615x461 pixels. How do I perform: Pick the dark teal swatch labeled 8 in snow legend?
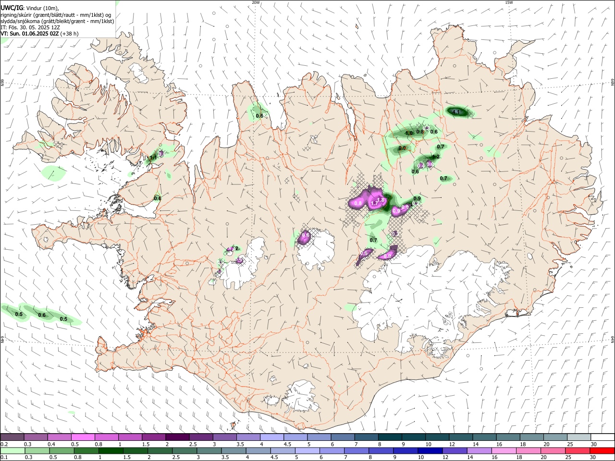[x=389, y=437]
